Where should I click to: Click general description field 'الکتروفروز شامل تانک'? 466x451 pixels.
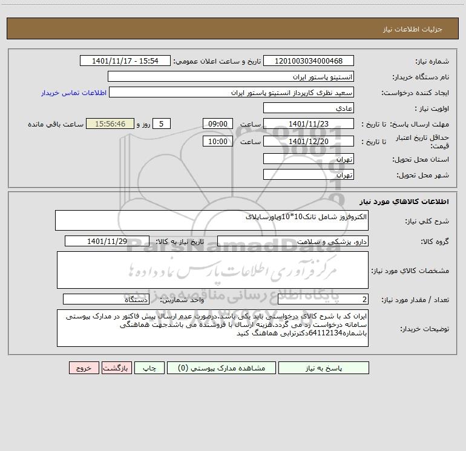point(212,220)
